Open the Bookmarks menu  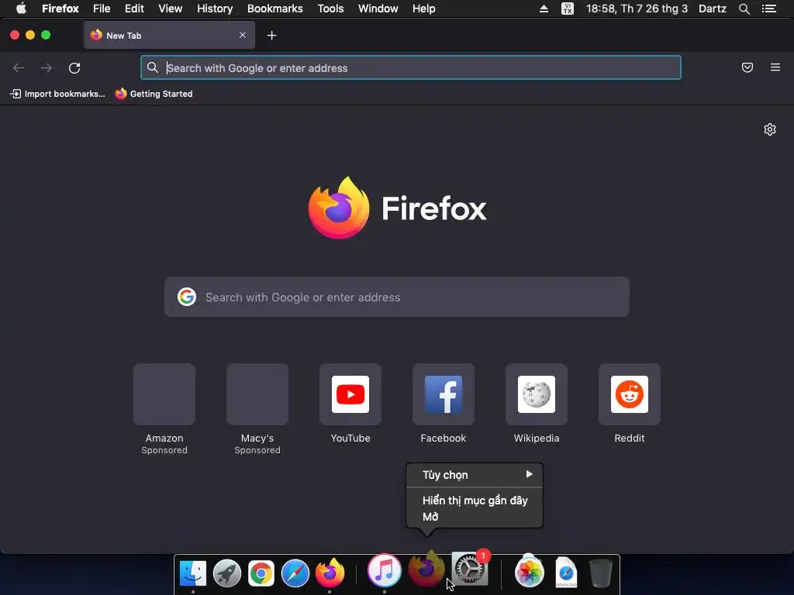[x=275, y=9]
